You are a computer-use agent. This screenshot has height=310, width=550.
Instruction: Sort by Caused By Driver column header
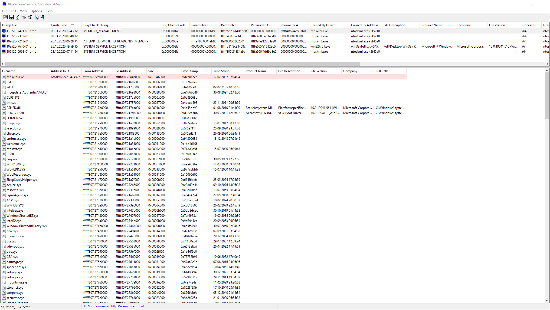tap(322, 25)
